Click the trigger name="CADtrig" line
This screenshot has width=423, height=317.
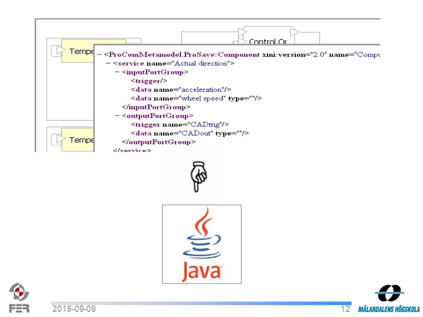tap(180, 125)
